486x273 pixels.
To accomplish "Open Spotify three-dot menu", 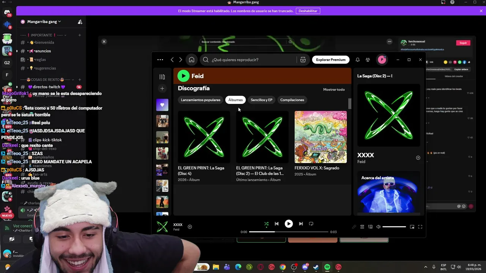I will [160, 60].
